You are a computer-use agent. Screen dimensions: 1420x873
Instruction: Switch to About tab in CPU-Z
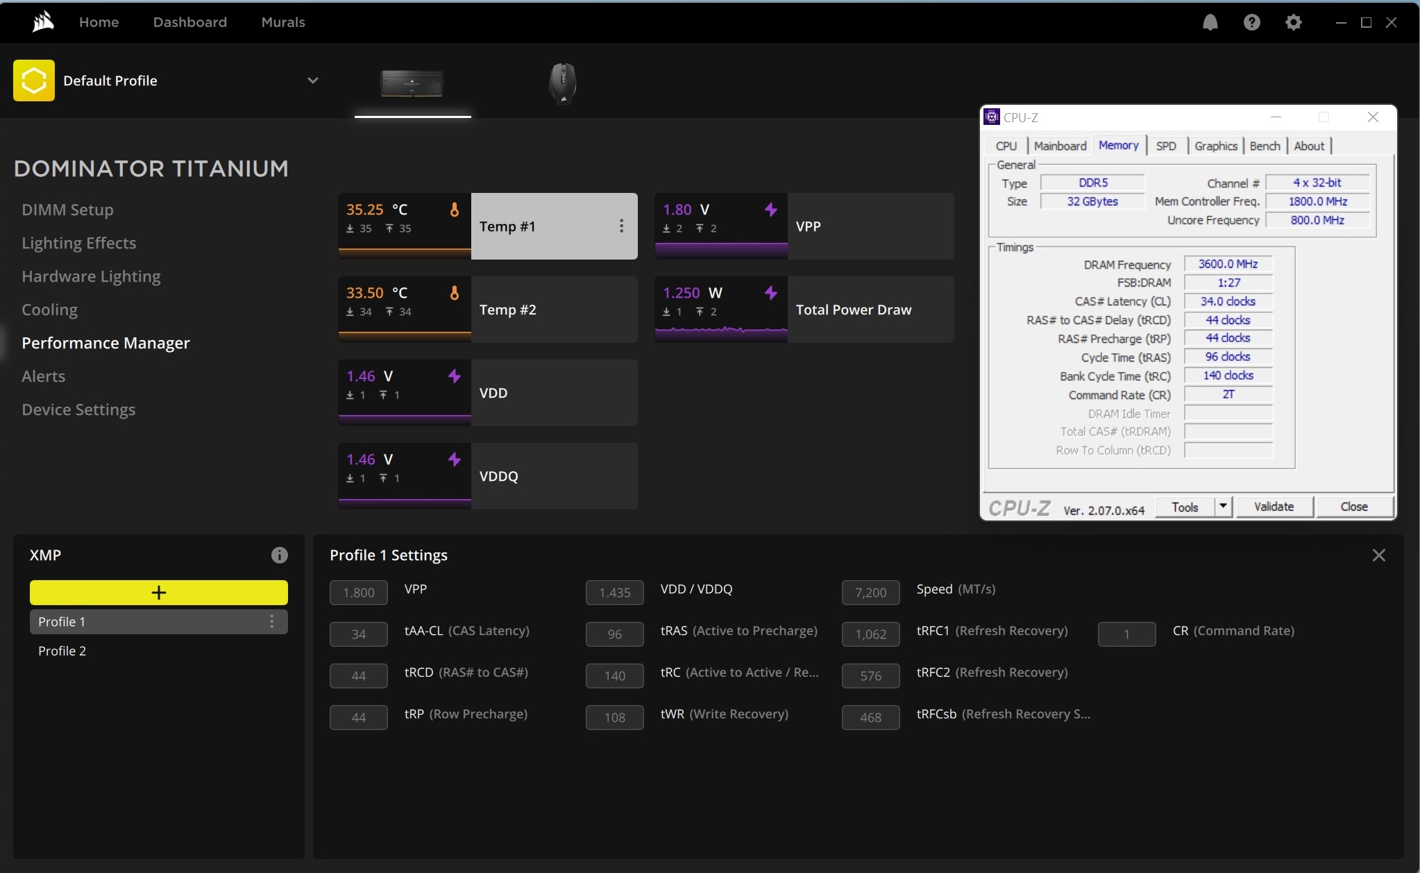[x=1309, y=146]
